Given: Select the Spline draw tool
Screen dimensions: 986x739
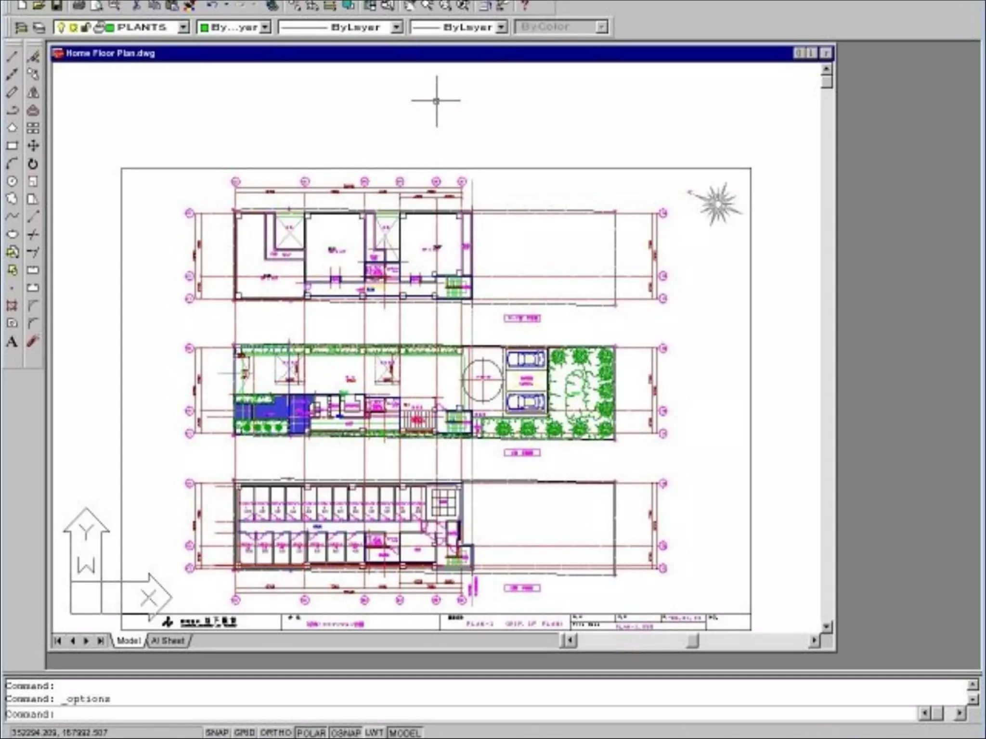Looking at the screenshot, I should coord(12,217).
